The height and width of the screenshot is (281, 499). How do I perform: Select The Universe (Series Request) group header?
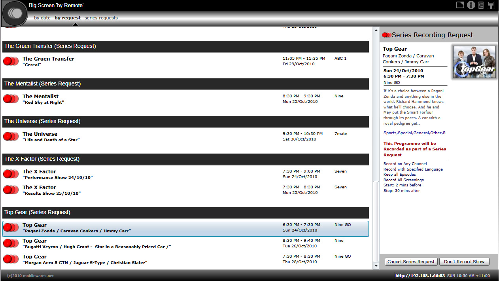(x=186, y=122)
